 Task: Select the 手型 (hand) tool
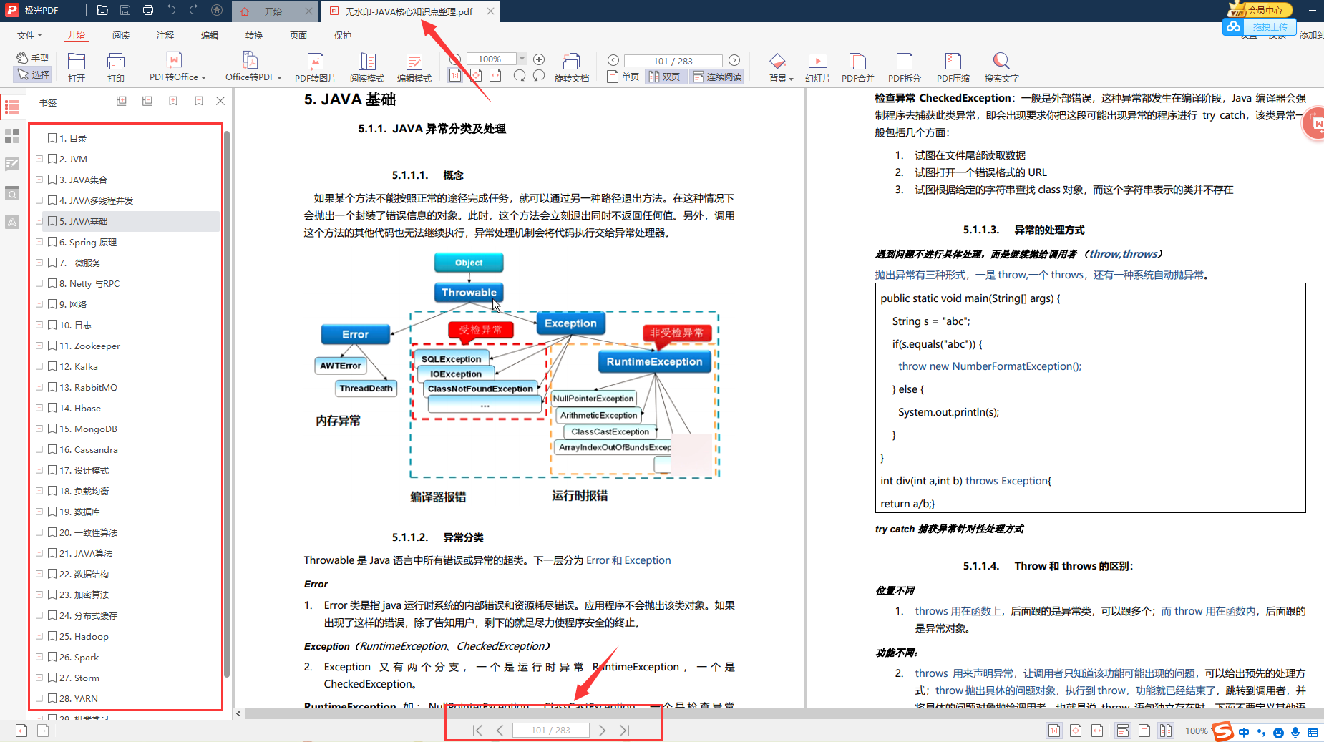pyautogui.click(x=33, y=57)
